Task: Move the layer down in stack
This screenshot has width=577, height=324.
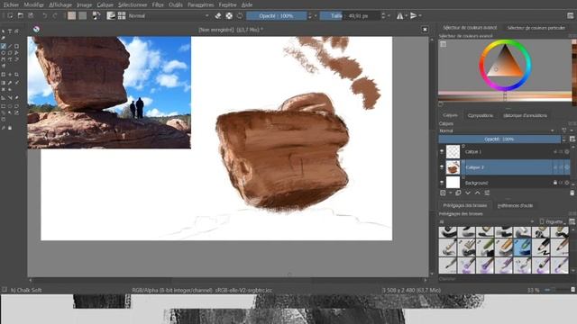Action: (468, 193)
